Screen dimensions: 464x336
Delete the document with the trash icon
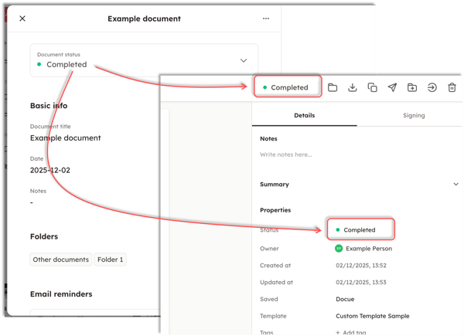coord(452,87)
